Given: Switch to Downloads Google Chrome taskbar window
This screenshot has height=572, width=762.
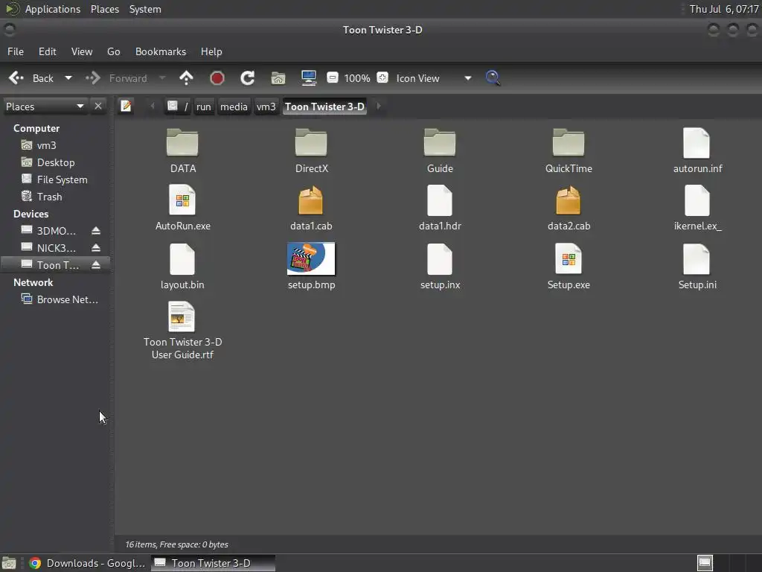Looking at the screenshot, I should coord(87,563).
